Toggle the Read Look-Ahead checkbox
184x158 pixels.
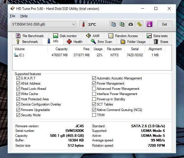tap(18, 89)
